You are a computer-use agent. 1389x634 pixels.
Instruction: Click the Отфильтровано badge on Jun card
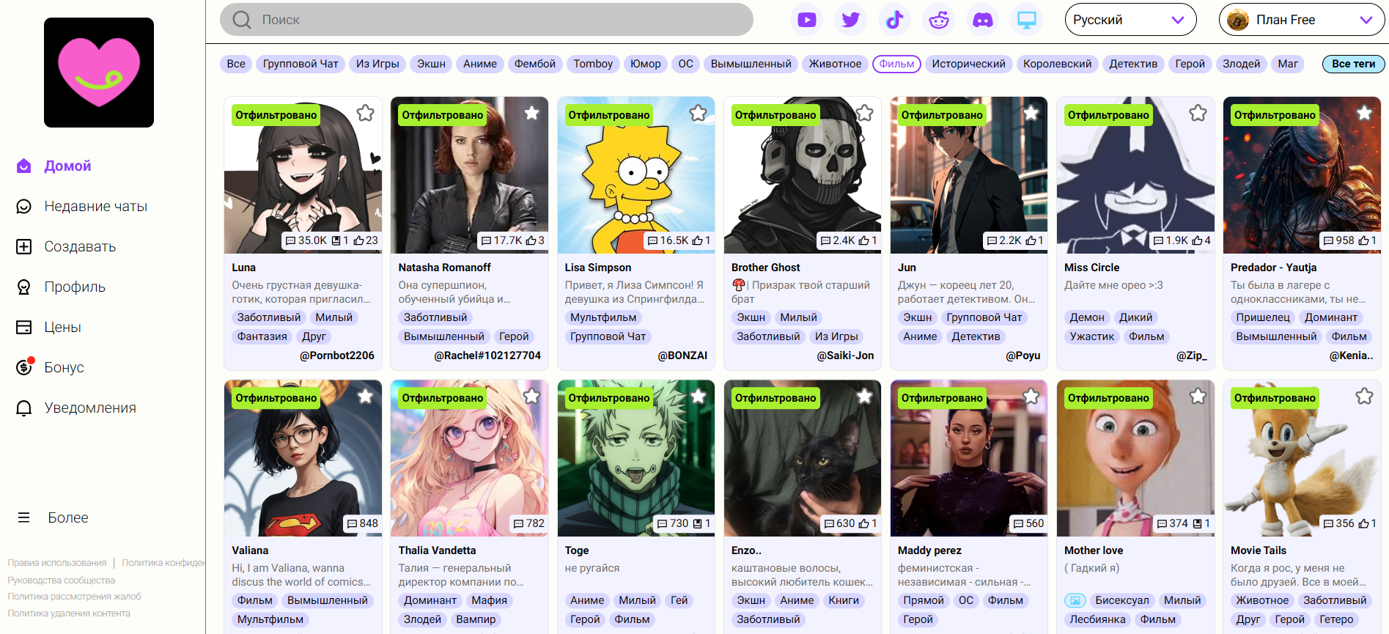(942, 115)
